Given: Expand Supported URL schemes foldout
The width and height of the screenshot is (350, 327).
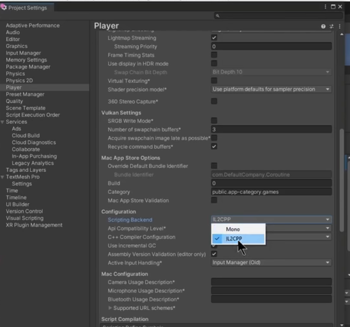Looking at the screenshot, I should pos(110,308).
